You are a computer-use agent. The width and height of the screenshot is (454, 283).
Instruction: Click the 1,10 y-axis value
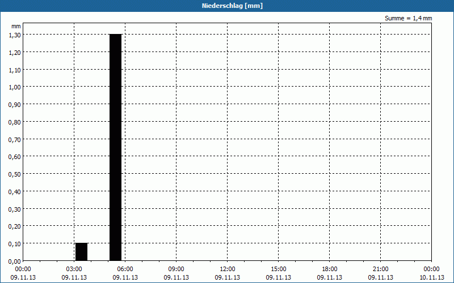pyautogui.click(x=15, y=70)
